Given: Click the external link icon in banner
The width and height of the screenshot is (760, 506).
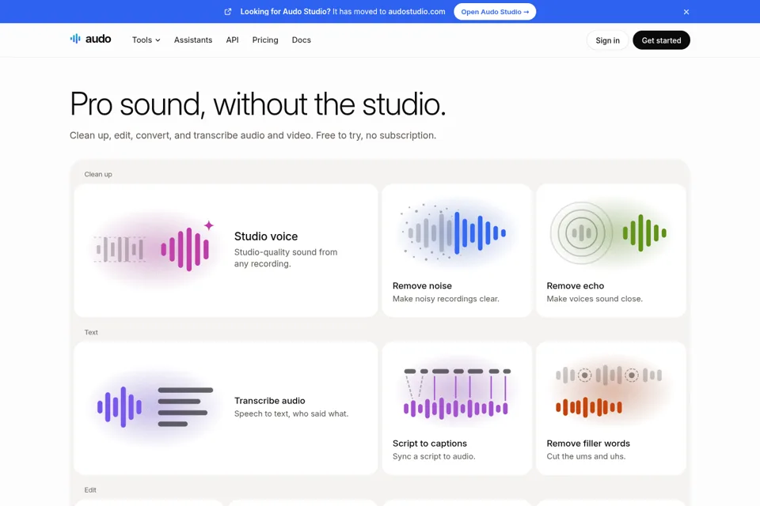Looking at the screenshot, I should [228, 12].
